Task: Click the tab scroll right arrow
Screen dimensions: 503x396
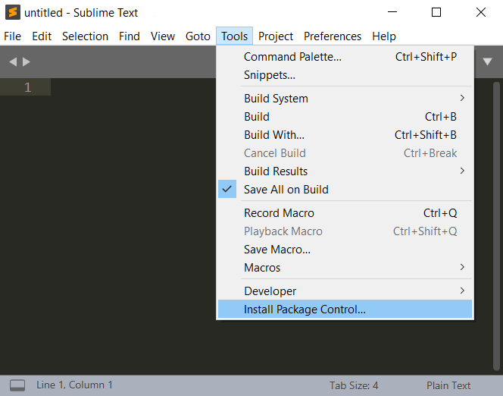Action: (x=27, y=61)
